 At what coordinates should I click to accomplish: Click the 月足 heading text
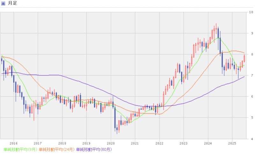[12, 3]
